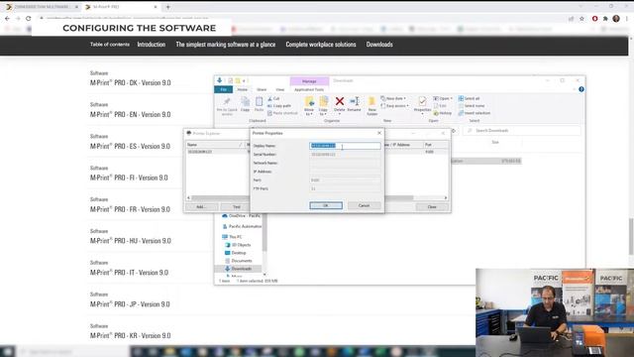Image resolution: width=634 pixels, height=357 pixels.
Task: Open the Application Tools tab
Action: click(309, 89)
